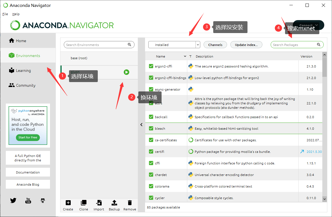Viewport: 332px width, 217px height.
Task: Click the Description column header
Action: pyautogui.click(x=204, y=56)
